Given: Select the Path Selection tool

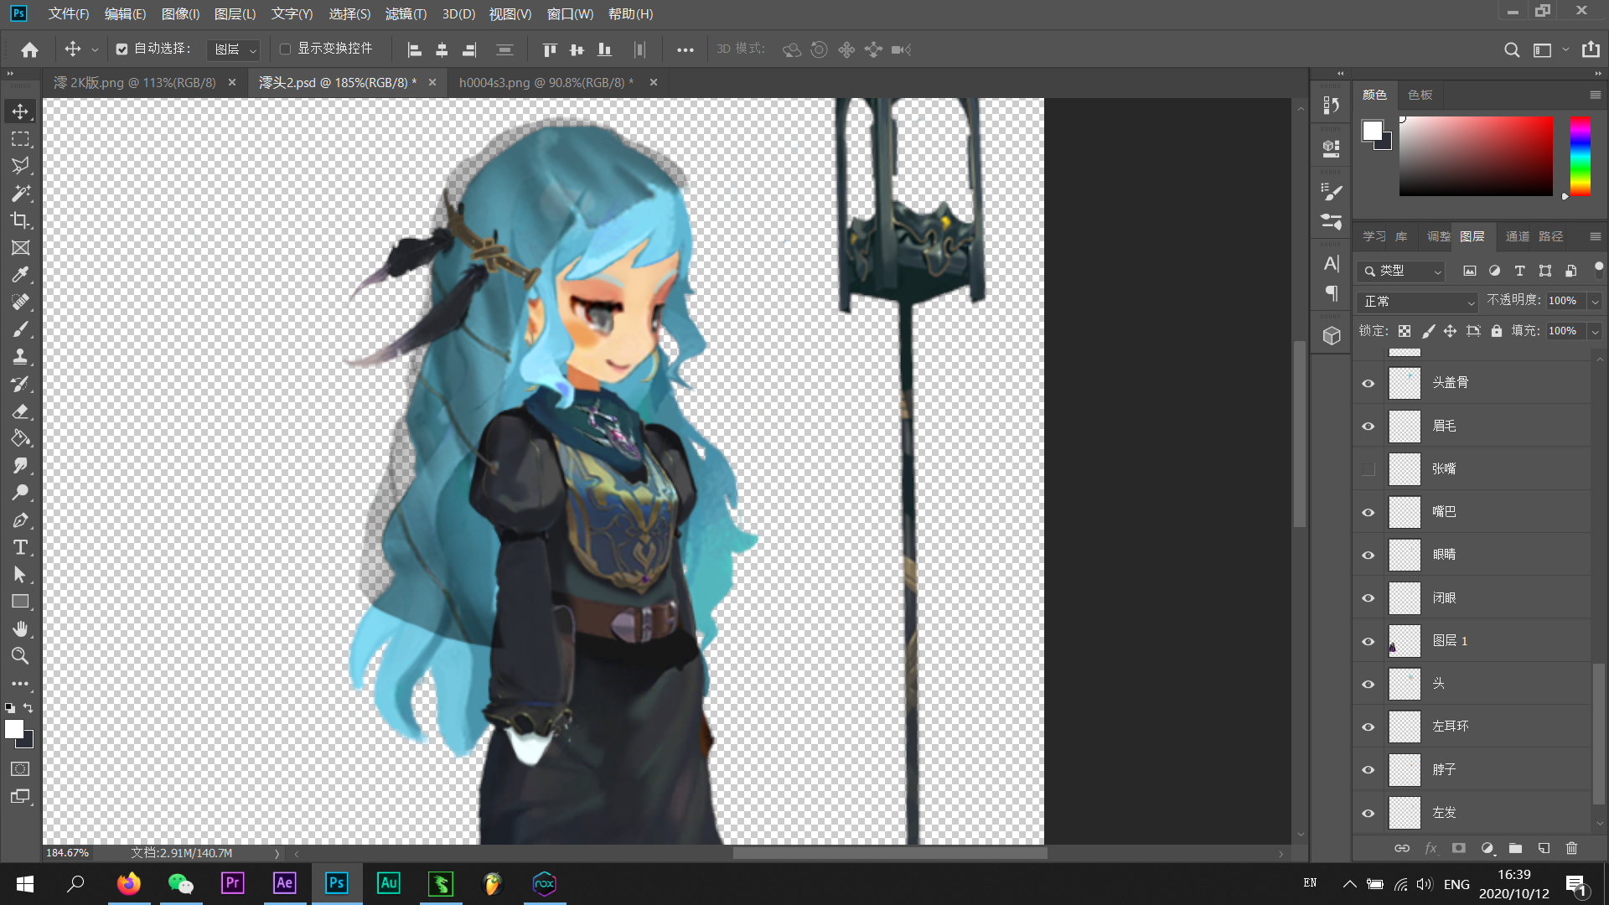Looking at the screenshot, I should (x=20, y=575).
